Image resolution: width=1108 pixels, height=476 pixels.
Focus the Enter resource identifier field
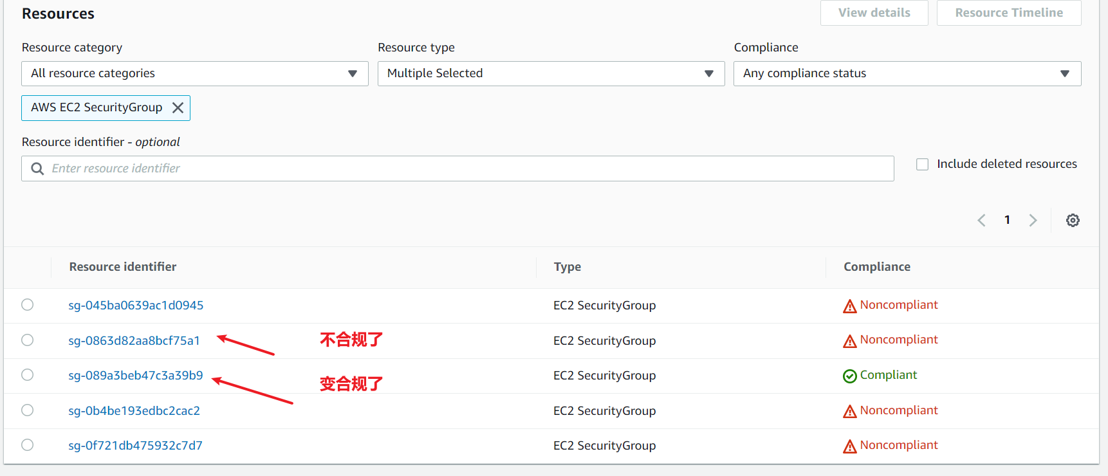(470, 169)
